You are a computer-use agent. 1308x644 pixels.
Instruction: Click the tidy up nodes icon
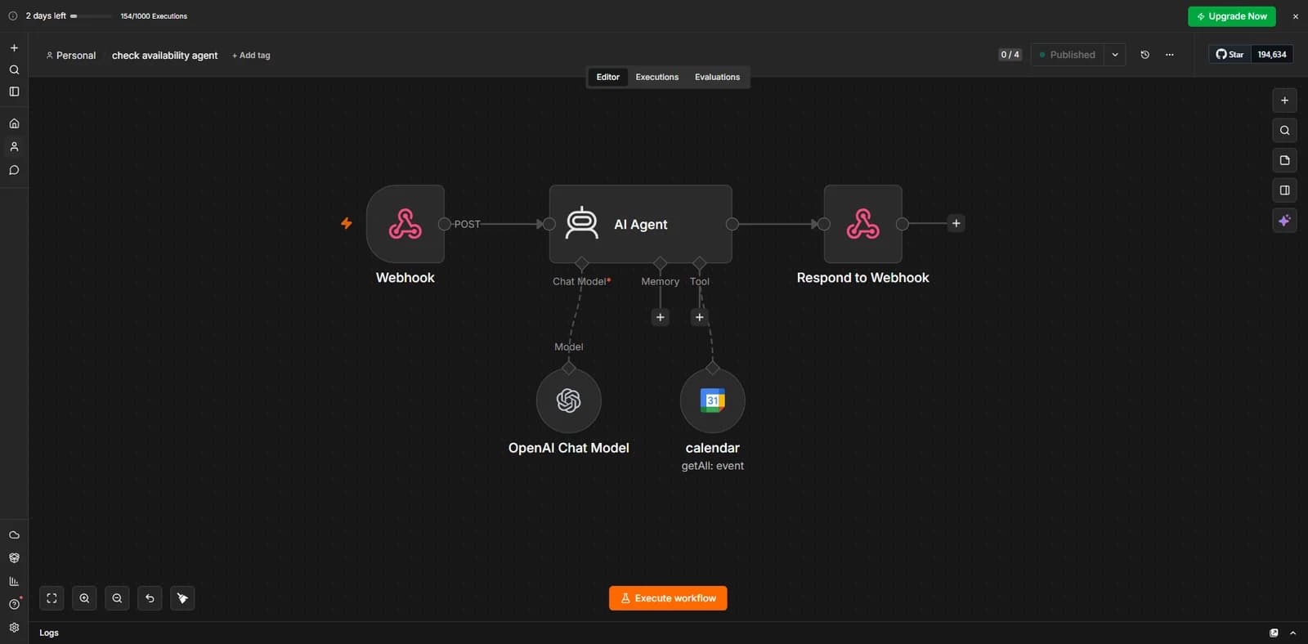(182, 598)
